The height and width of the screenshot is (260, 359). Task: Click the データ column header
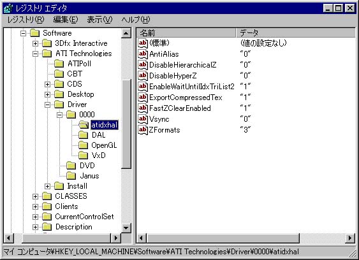tap(295, 33)
